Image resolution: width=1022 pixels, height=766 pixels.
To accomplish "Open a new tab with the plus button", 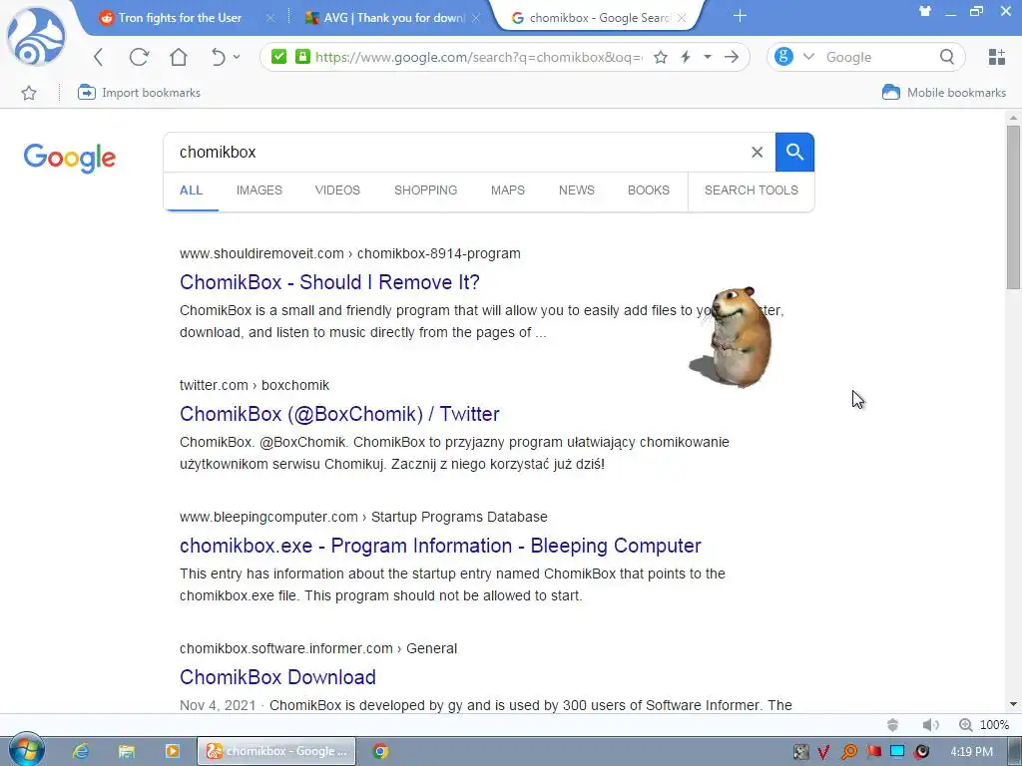I will pyautogui.click(x=740, y=16).
